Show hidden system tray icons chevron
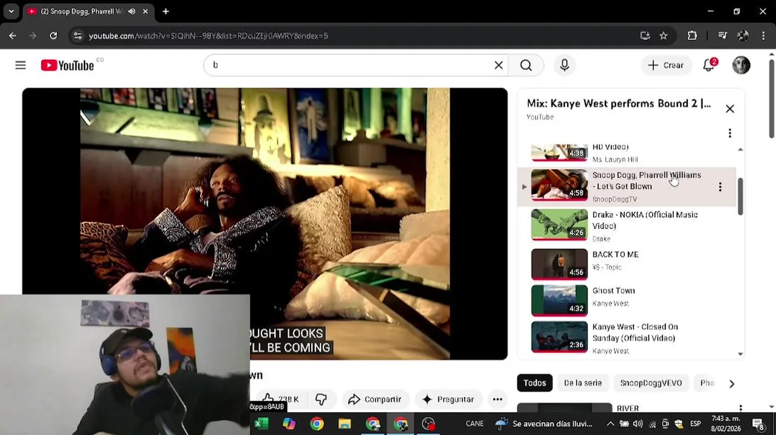 pyautogui.click(x=610, y=424)
